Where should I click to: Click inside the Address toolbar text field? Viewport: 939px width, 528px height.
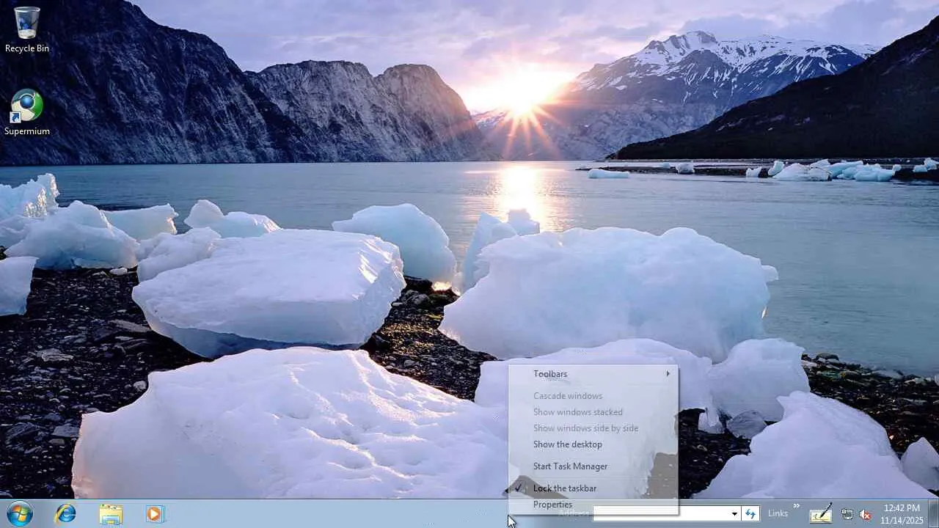[660, 513]
